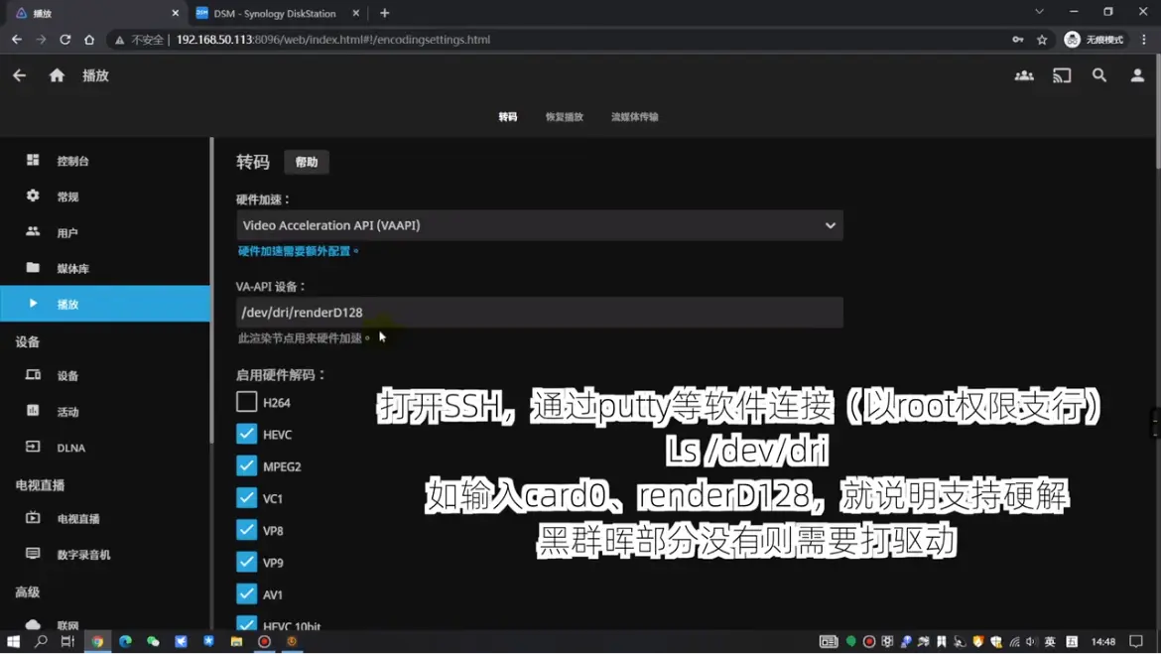Click the home icon in header
This screenshot has width=1161, height=654.
coord(57,75)
